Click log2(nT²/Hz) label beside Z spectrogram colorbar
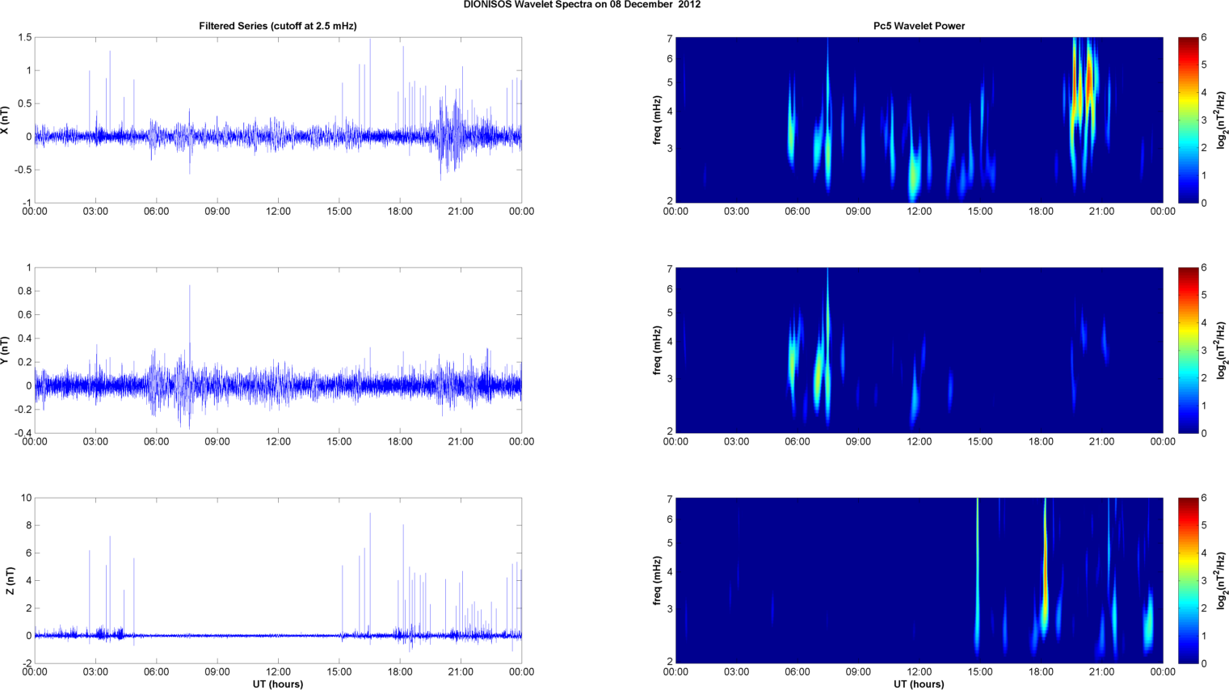 (x=1222, y=580)
